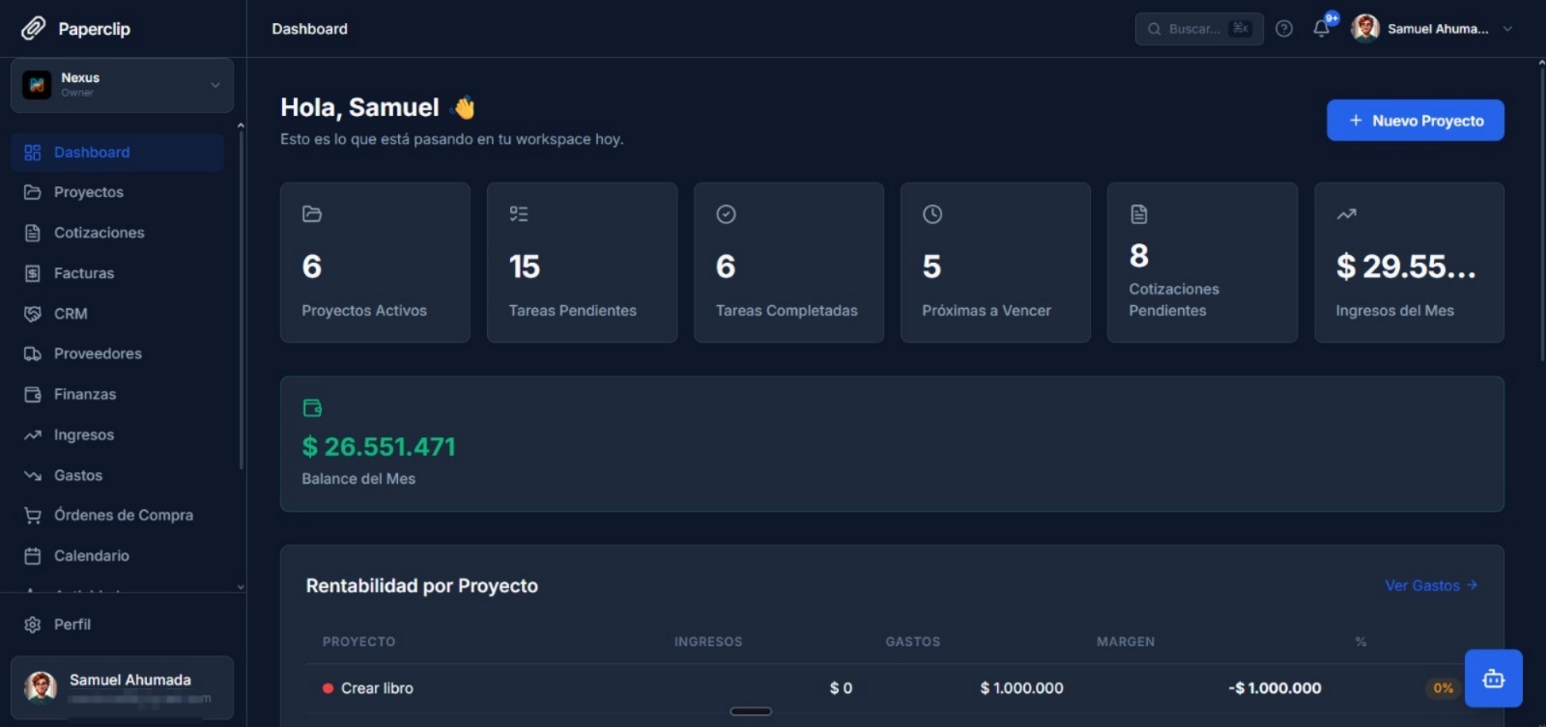
Task: Click the Nuevo Proyecto button
Action: pyautogui.click(x=1416, y=121)
